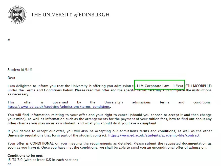Click the 'Conditions to be met:' heading

pyautogui.click(x=25, y=156)
